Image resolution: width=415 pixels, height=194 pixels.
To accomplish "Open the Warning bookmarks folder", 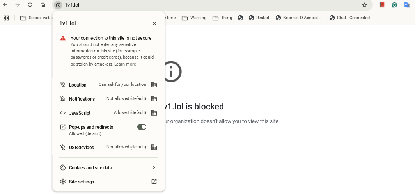I will coord(194,18).
